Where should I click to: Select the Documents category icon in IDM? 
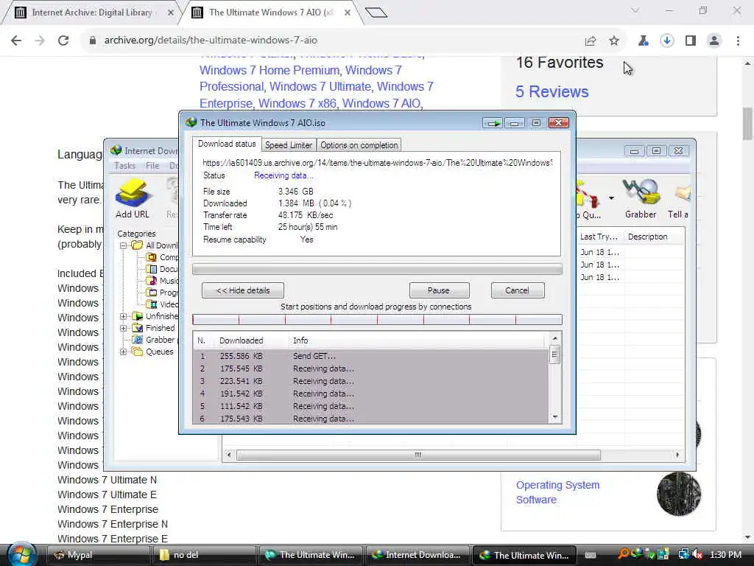152,269
